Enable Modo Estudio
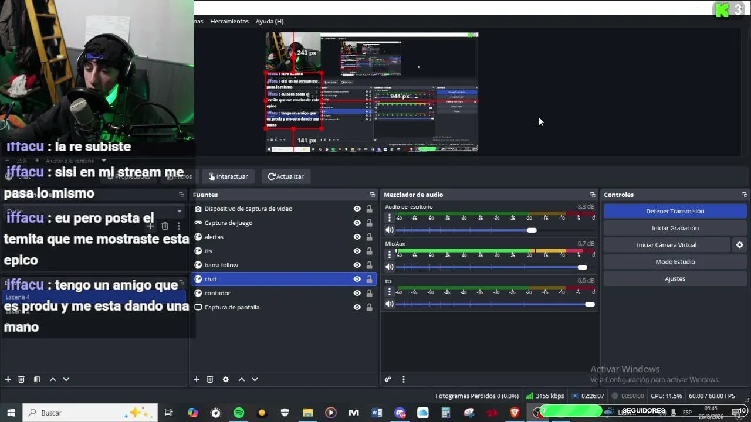The height and width of the screenshot is (422, 751). (x=675, y=262)
